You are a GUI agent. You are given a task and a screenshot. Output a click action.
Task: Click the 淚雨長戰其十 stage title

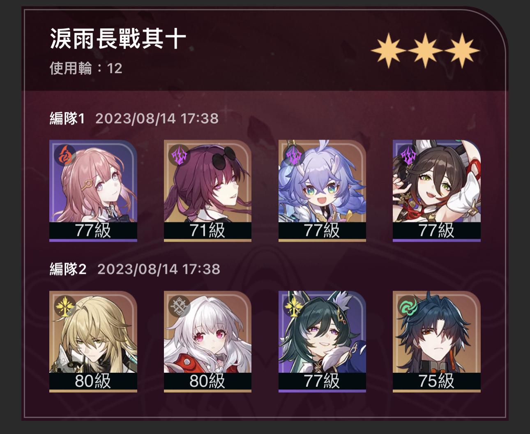(118, 39)
